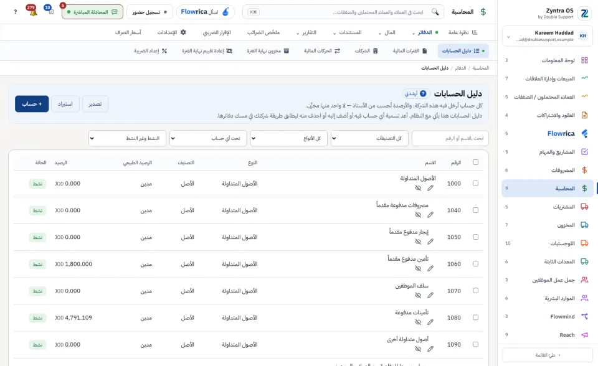The height and width of the screenshot is (366, 598).
Task: Toggle hide eye icon for account 1000
Action: coord(418,188)
